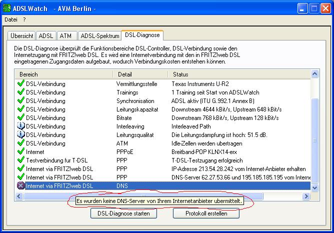Click info icon of the Leitungsqualitat row
Image resolution: width=334 pixels, height=233 pixels.
point(20,134)
